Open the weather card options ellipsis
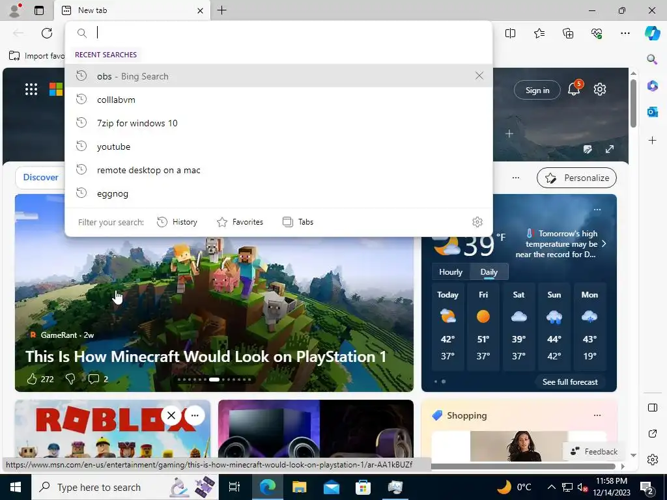Image resolution: width=667 pixels, height=500 pixels. [x=597, y=210]
